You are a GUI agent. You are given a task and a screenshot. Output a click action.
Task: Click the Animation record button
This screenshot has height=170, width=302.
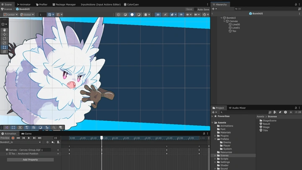13,138
